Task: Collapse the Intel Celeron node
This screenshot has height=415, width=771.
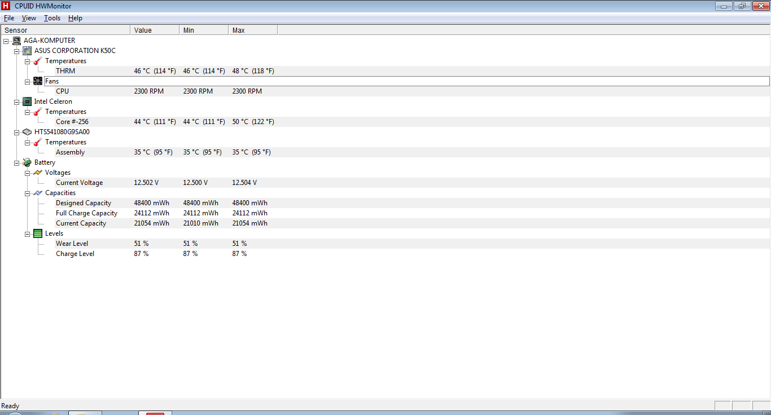Action: (x=16, y=101)
